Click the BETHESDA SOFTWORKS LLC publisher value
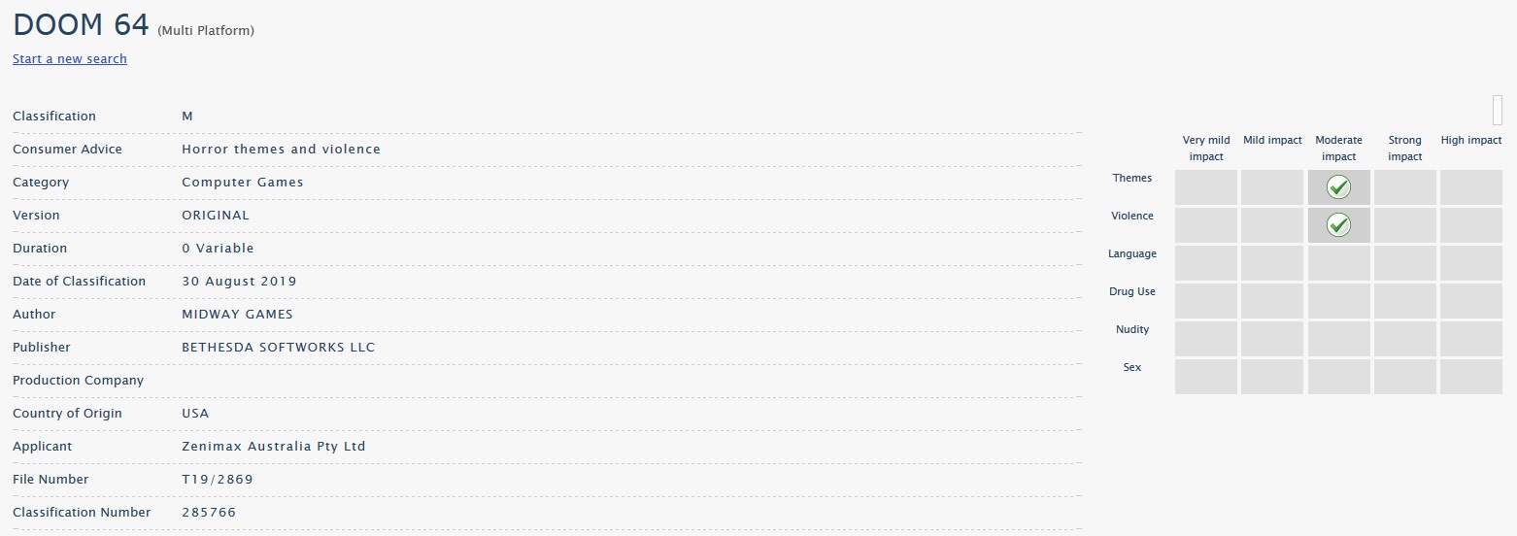 (279, 348)
